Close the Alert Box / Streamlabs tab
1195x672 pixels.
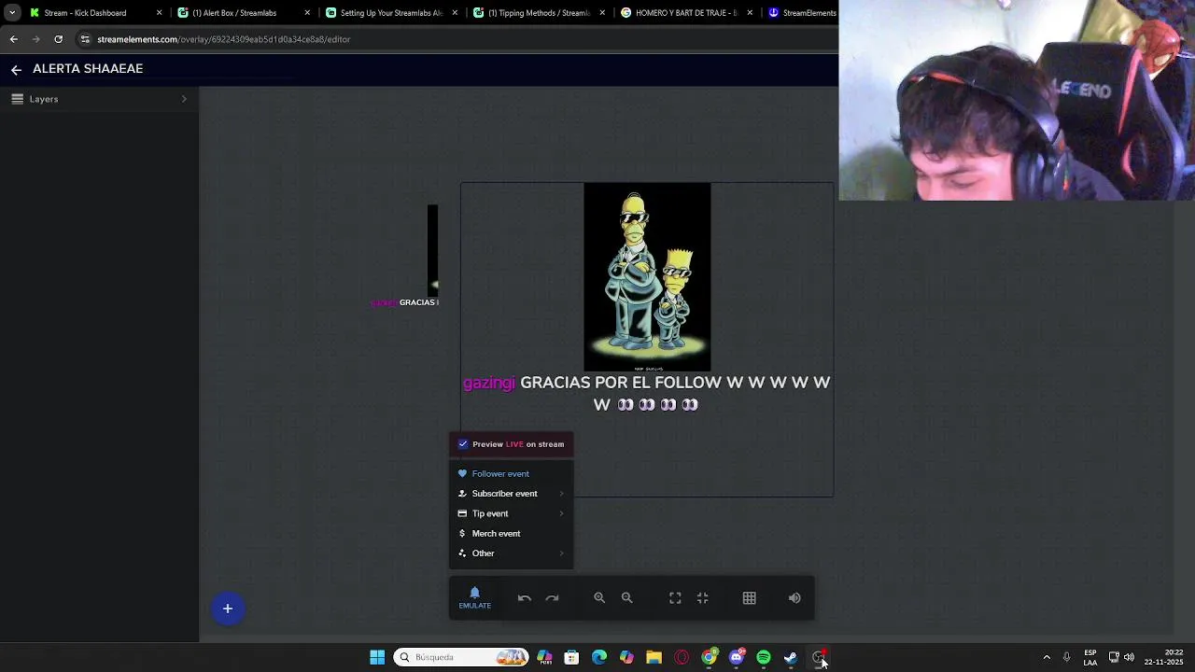tap(307, 13)
